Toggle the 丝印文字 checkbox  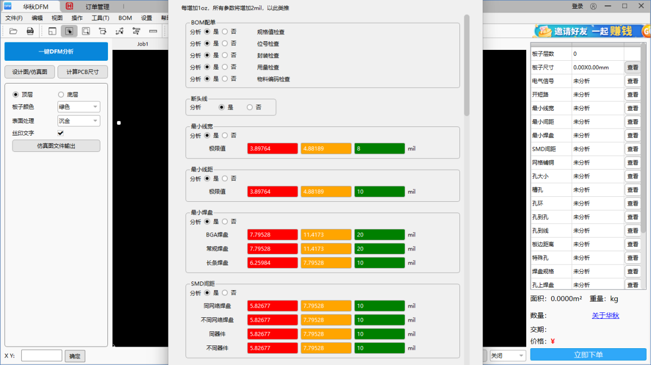coord(61,133)
